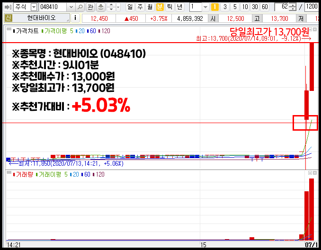Switch chart to 일 (daily) period

coord(130,7)
